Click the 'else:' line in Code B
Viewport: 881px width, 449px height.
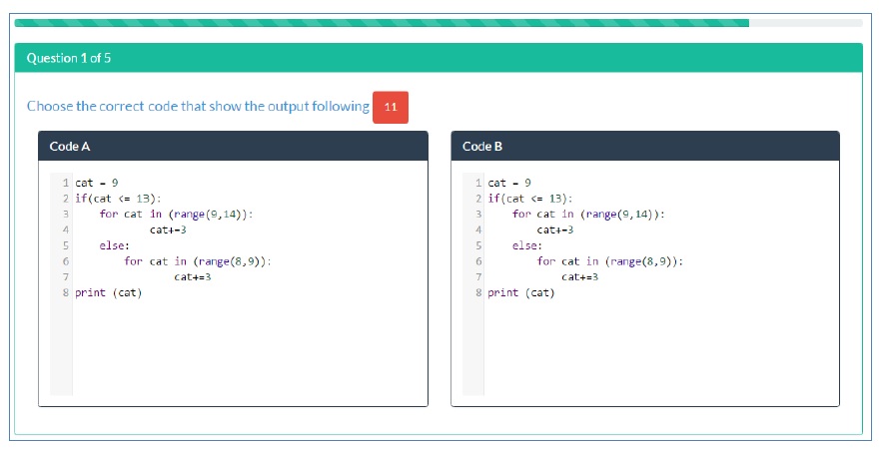(x=526, y=245)
